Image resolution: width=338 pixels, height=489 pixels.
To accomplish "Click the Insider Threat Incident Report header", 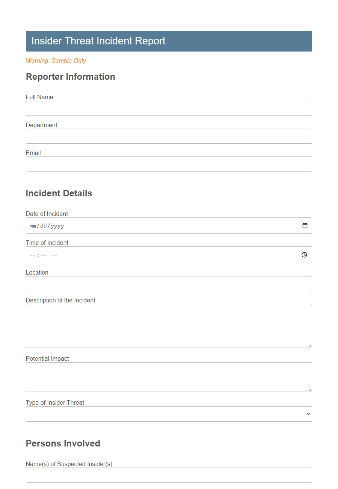I will (x=99, y=41).
